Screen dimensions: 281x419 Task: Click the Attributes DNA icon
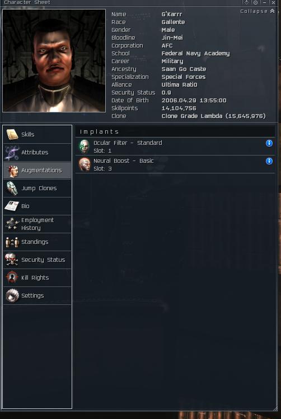12,152
